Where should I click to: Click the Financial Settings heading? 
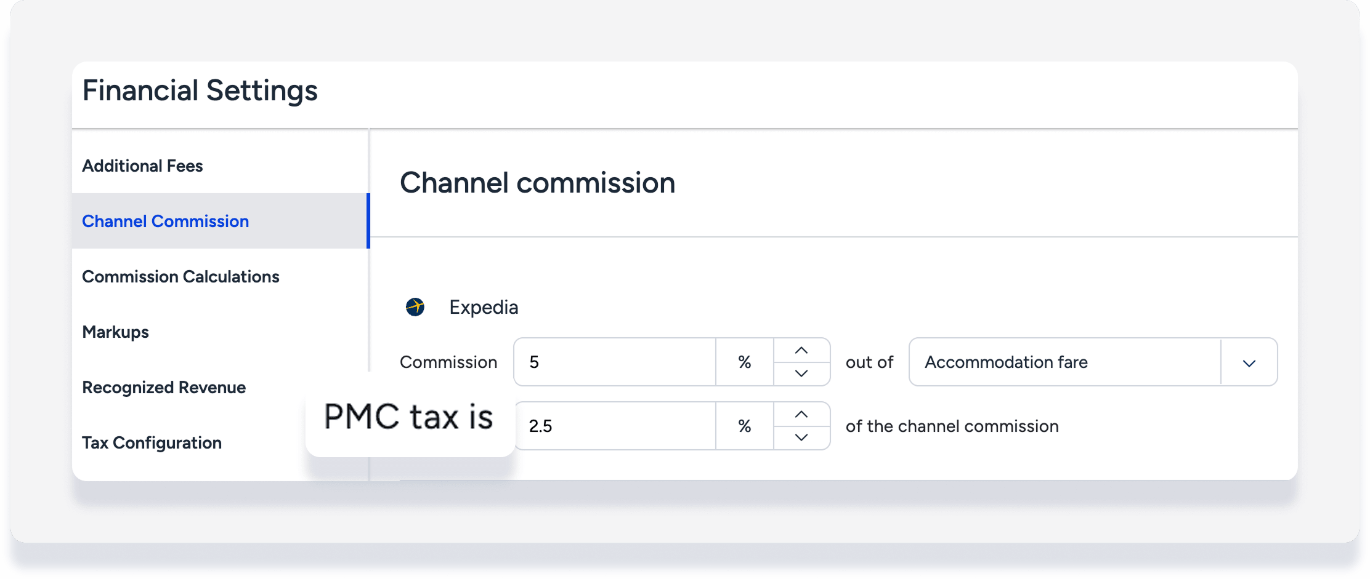tap(200, 91)
